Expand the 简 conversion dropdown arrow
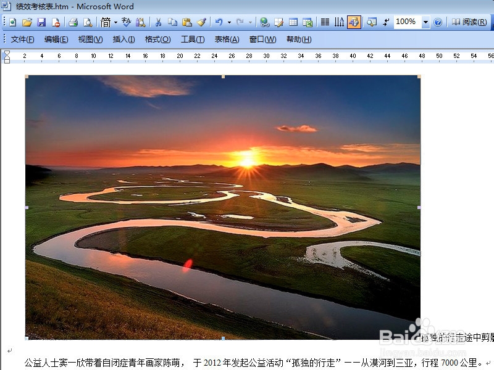Image resolution: width=494 pixels, height=370 pixels. pyautogui.click(x=115, y=22)
